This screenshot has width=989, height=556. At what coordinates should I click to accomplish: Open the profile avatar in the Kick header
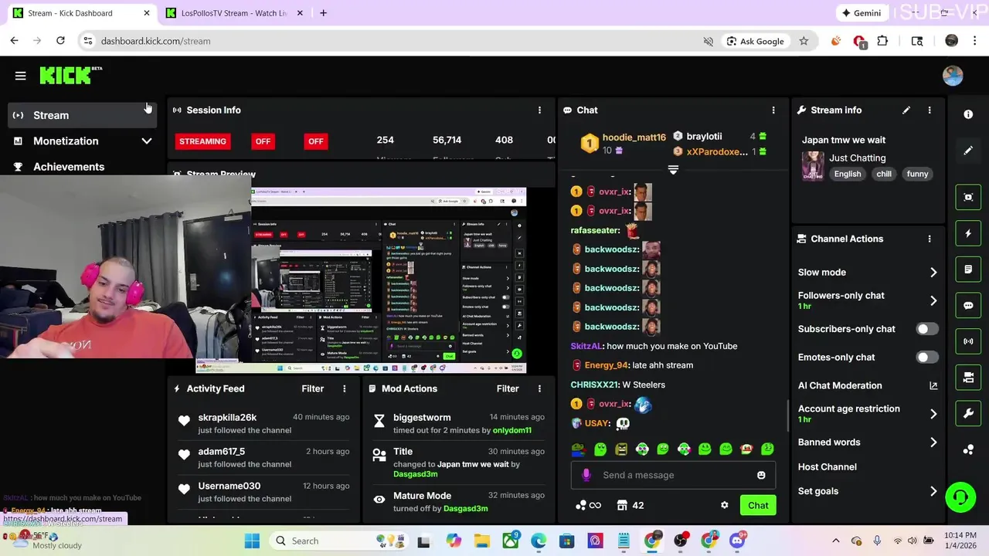(953, 75)
